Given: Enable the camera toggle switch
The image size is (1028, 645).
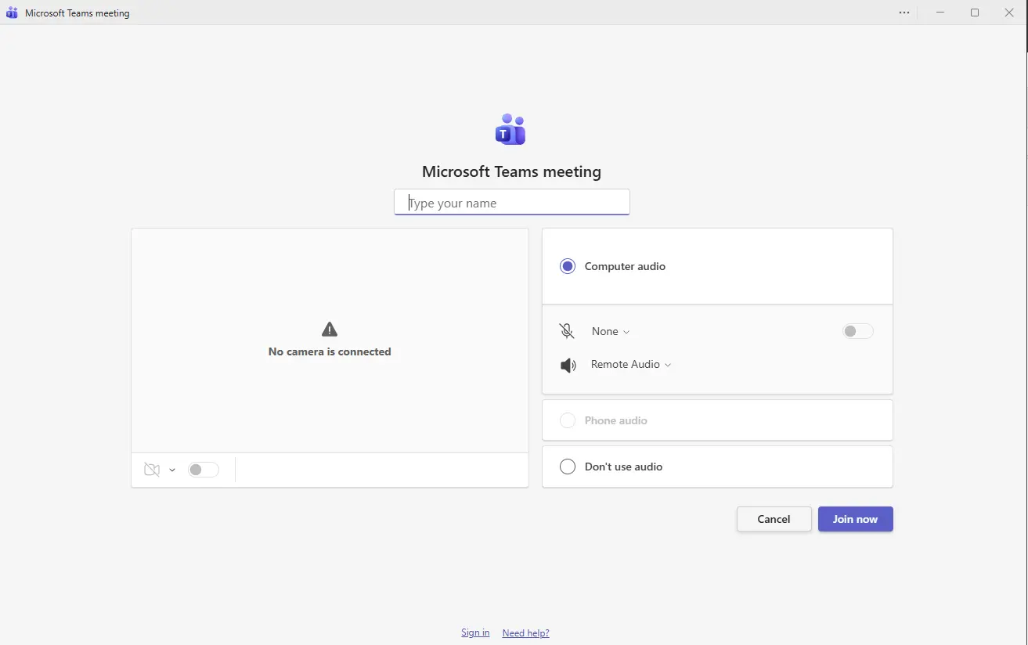Looking at the screenshot, I should click(203, 469).
